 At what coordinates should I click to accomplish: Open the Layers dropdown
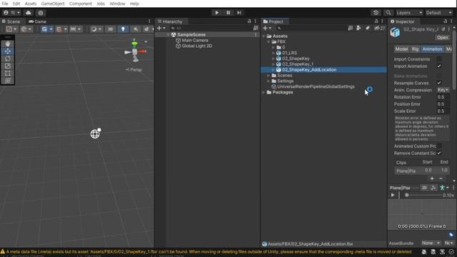click(409, 13)
